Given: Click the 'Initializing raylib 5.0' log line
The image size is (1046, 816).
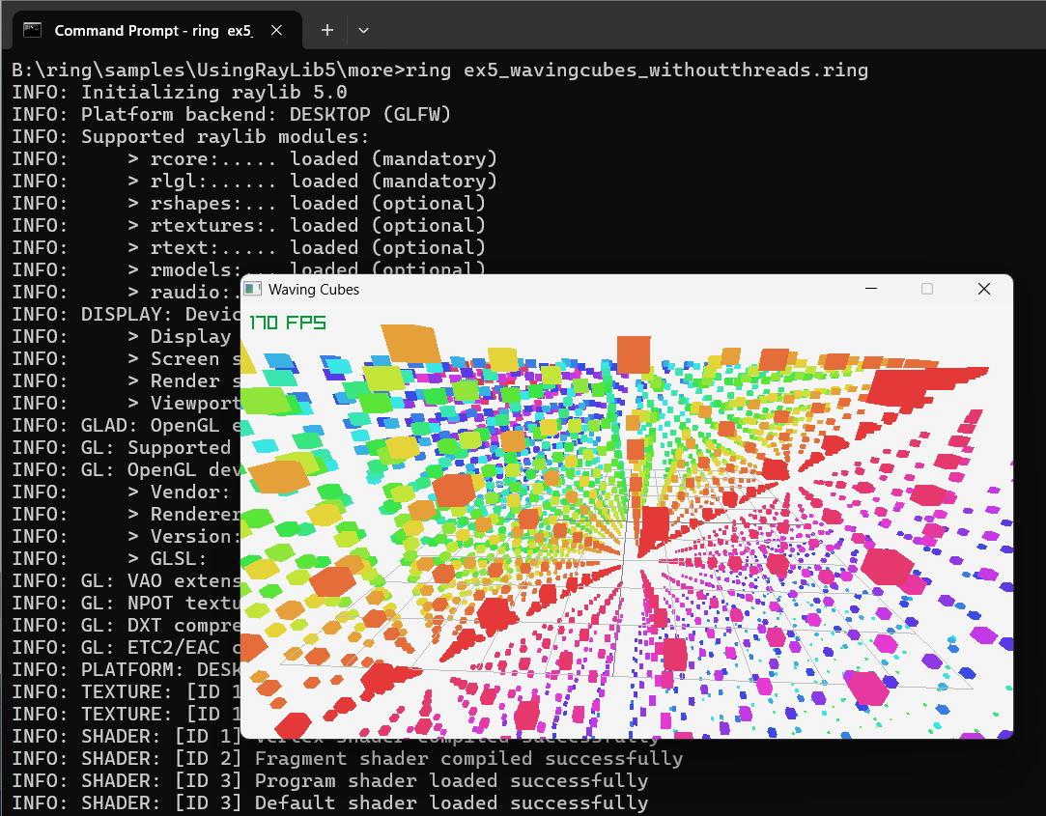Looking at the screenshot, I should (213, 93).
